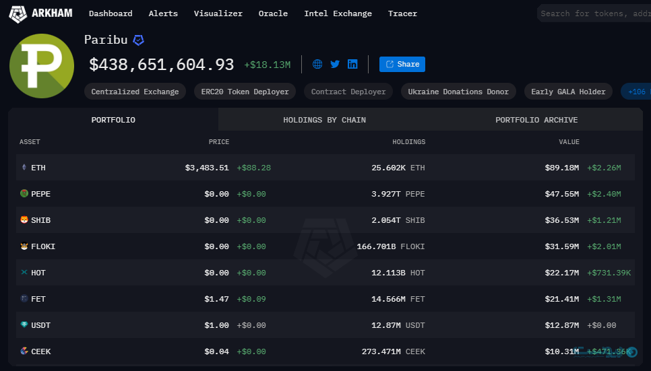The image size is (651, 371).
Task: Click the FET token icon
Action: [x=24, y=298]
